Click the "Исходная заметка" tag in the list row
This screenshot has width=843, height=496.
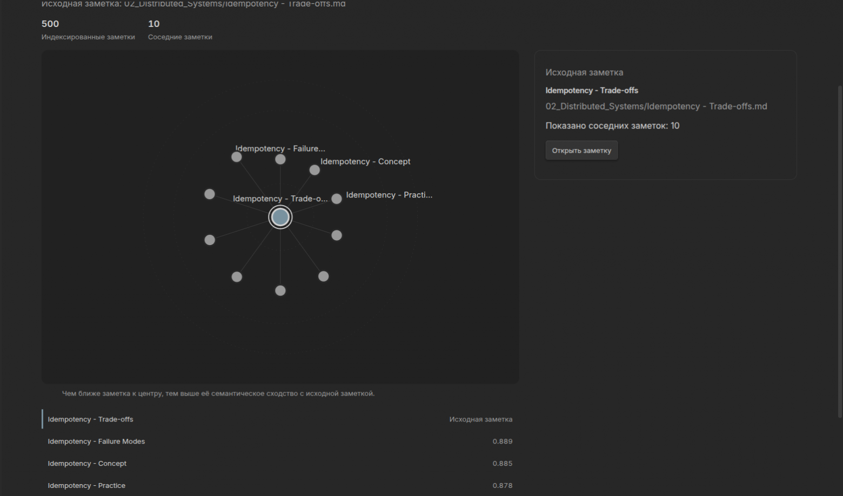tap(481, 419)
